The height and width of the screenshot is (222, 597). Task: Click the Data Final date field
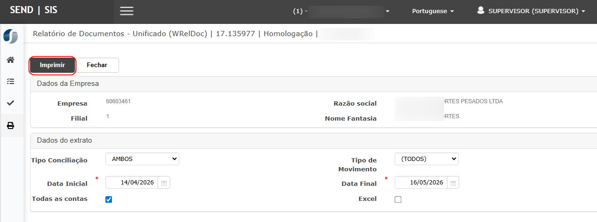(x=422, y=183)
